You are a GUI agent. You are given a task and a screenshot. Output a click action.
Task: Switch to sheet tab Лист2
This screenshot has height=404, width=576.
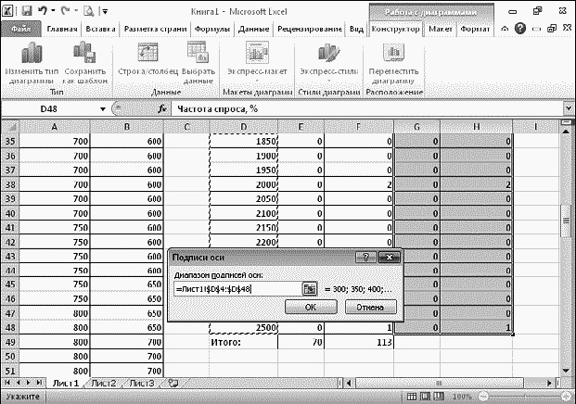pos(104,382)
